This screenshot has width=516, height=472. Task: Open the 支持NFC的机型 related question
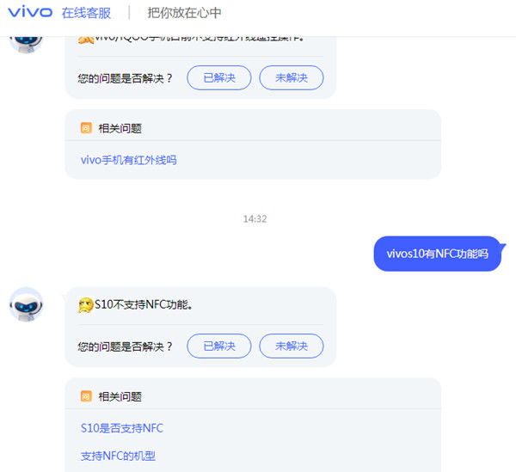tap(118, 456)
